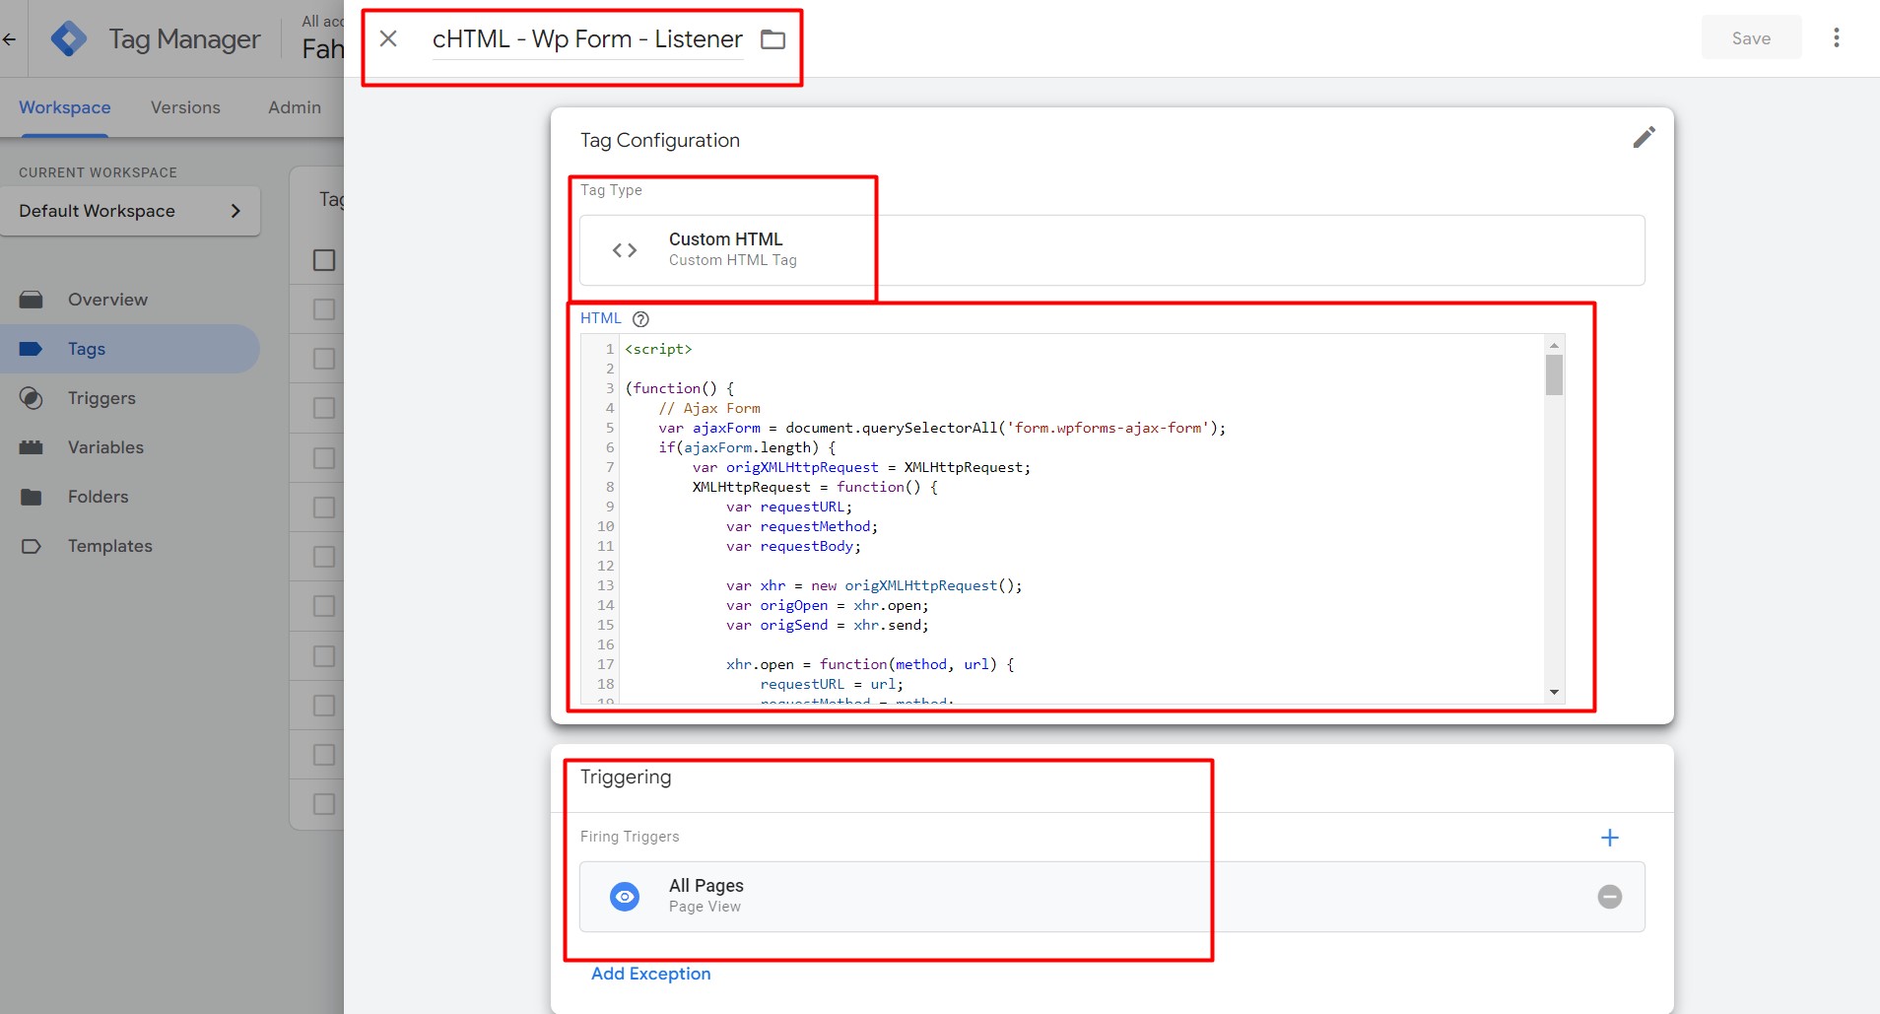Viewport: 1880px width, 1014px height.
Task: Click the Triggering section heading
Action: (626, 777)
